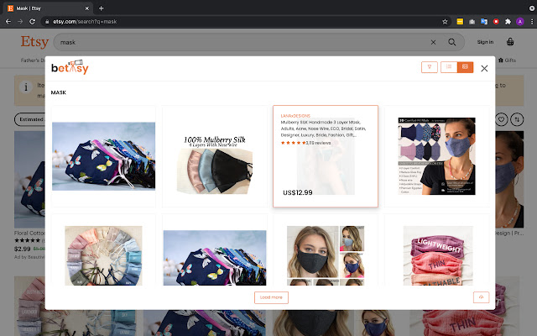
Task: Select the Mask | Etsy tab
Action: 48,8
